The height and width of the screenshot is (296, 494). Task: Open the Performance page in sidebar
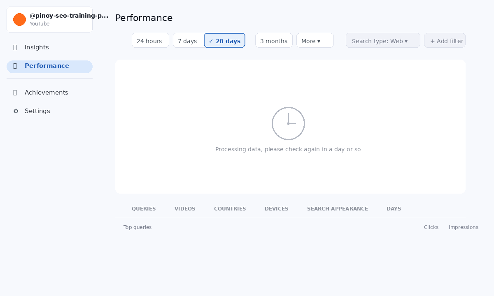[49, 67]
